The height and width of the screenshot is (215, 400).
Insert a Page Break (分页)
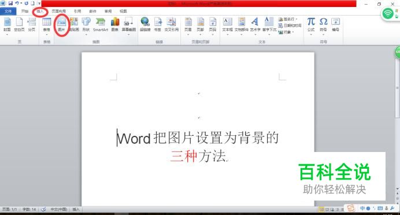pyautogui.click(x=32, y=24)
